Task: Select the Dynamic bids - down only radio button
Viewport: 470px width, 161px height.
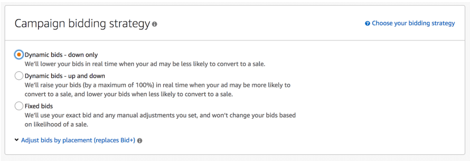Action: coord(19,55)
